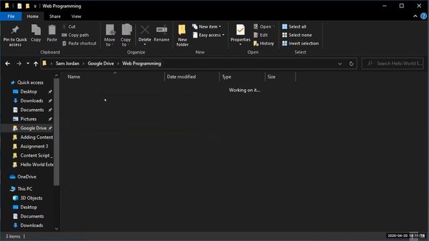429x241 pixels.
Task: Click the This PC icon
Action: (x=12, y=189)
